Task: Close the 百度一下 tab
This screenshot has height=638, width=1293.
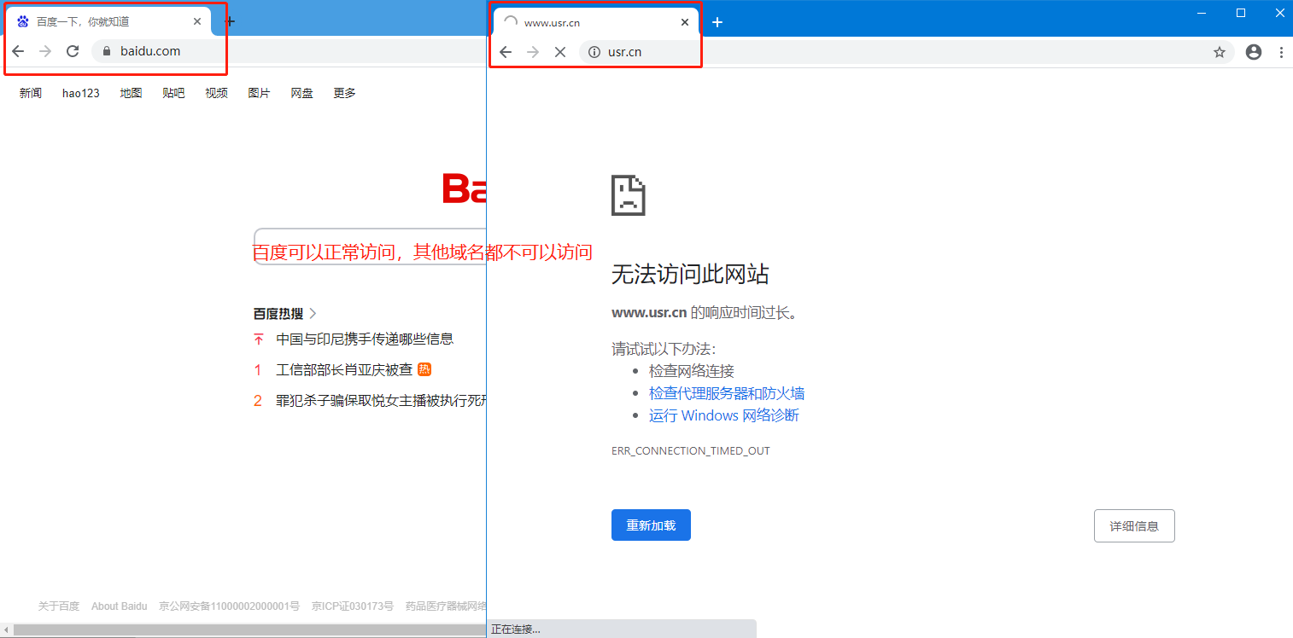Action: click(197, 21)
